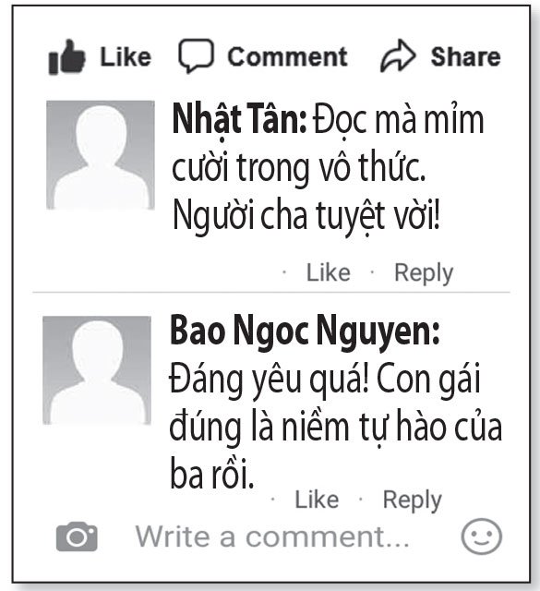Open Nhật Tân's profile via name
This screenshot has width=540, height=591.
(x=240, y=120)
